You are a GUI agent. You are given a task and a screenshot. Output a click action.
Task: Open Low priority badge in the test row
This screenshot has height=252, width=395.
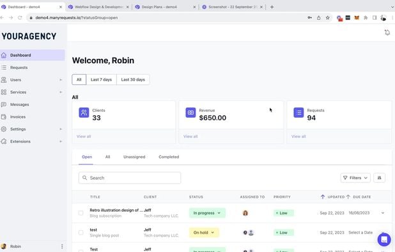pyautogui.click(x=283, y=233)
